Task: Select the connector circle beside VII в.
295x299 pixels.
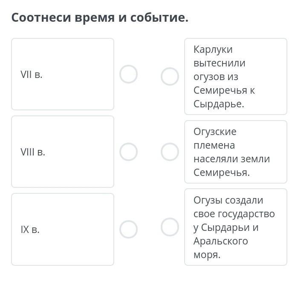Action: pos(128,75)
